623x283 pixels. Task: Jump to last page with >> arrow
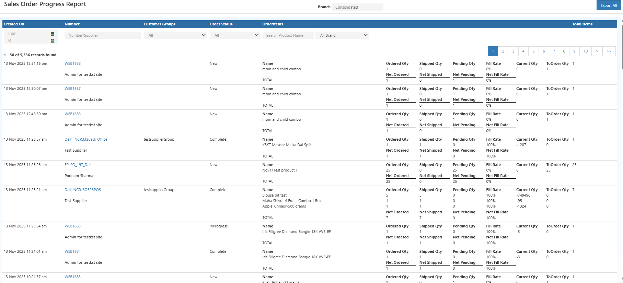pyautogui.click(x=609, y=51)
